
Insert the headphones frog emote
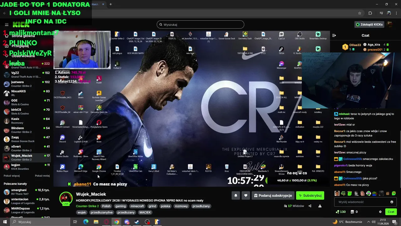(369, 193)
